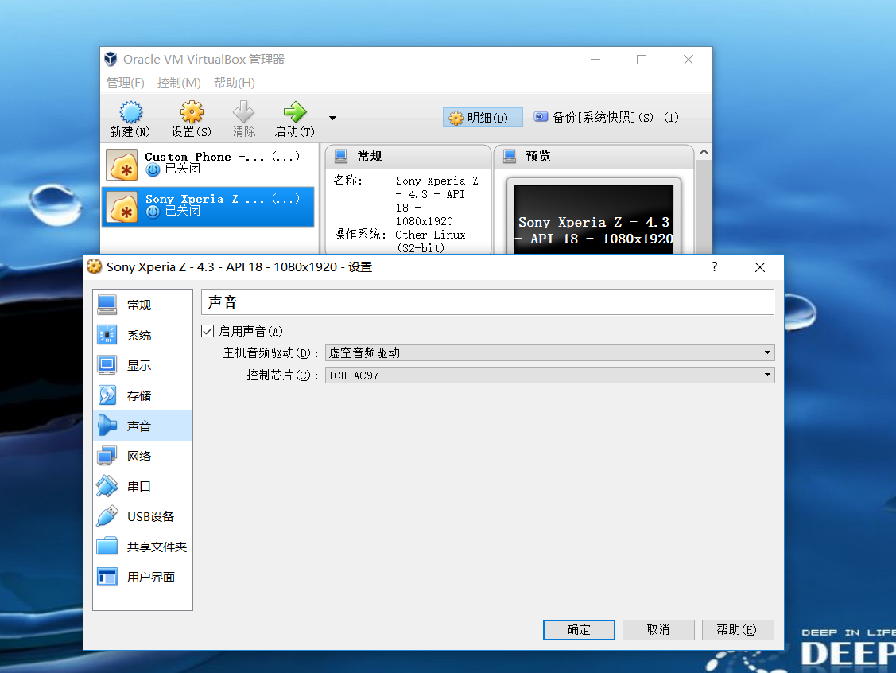
Task: Open the 帮助(H) menu
Action: [235, 83]
